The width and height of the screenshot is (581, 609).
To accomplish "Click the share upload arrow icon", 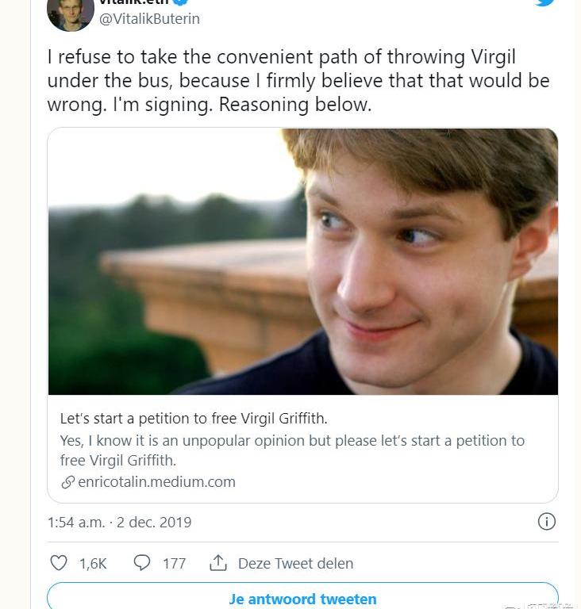I will point(218,563).
